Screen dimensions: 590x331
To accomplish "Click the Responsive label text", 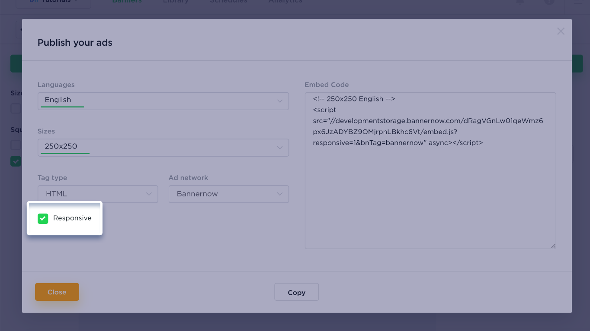I will (x=72, y=218).
